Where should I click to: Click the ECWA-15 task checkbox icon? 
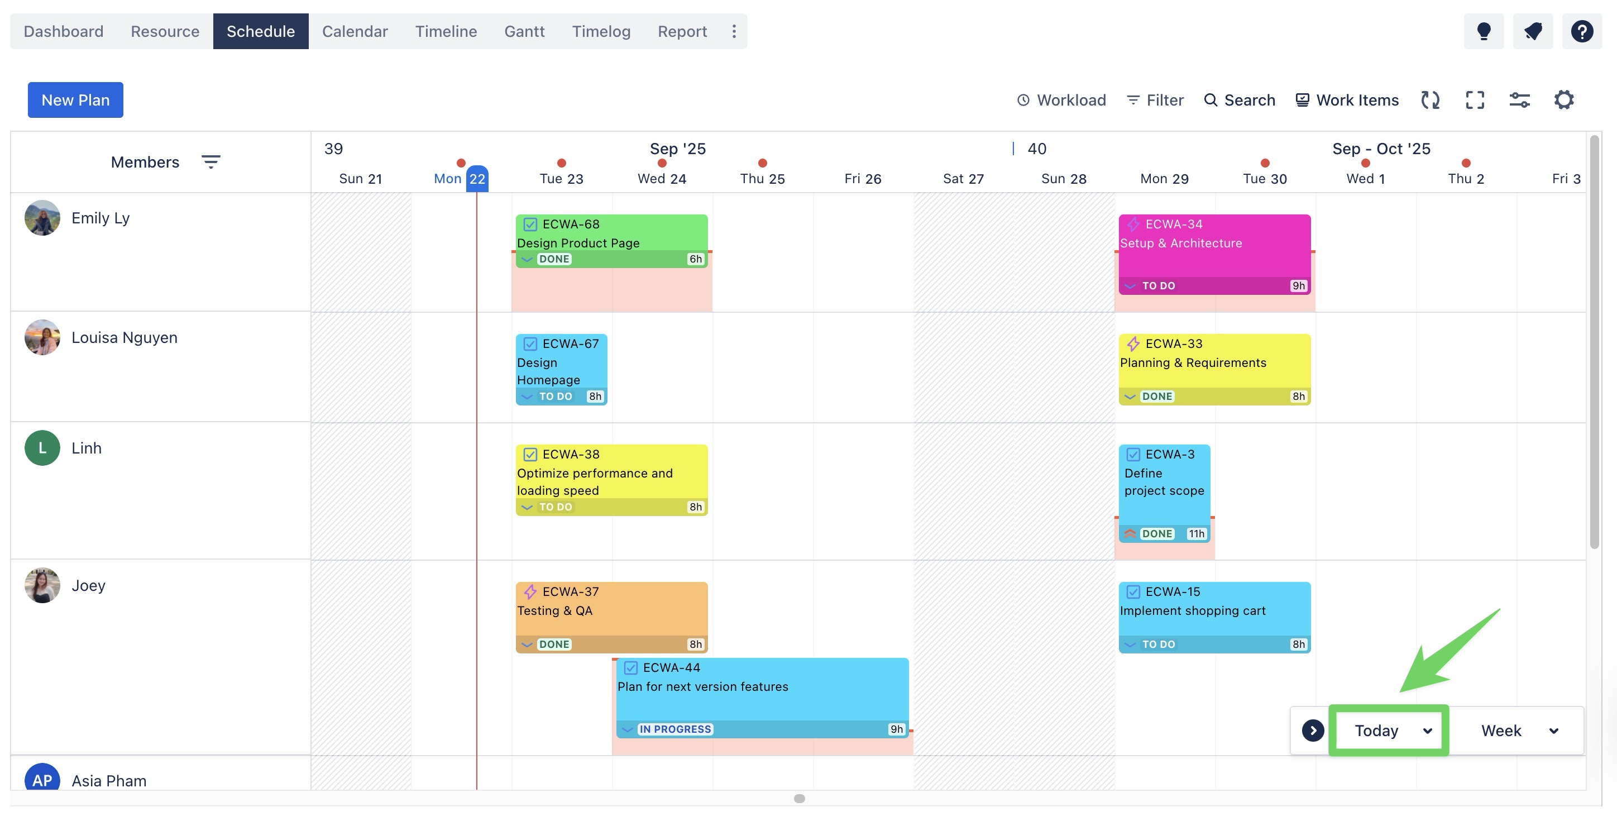[1133, 591]
